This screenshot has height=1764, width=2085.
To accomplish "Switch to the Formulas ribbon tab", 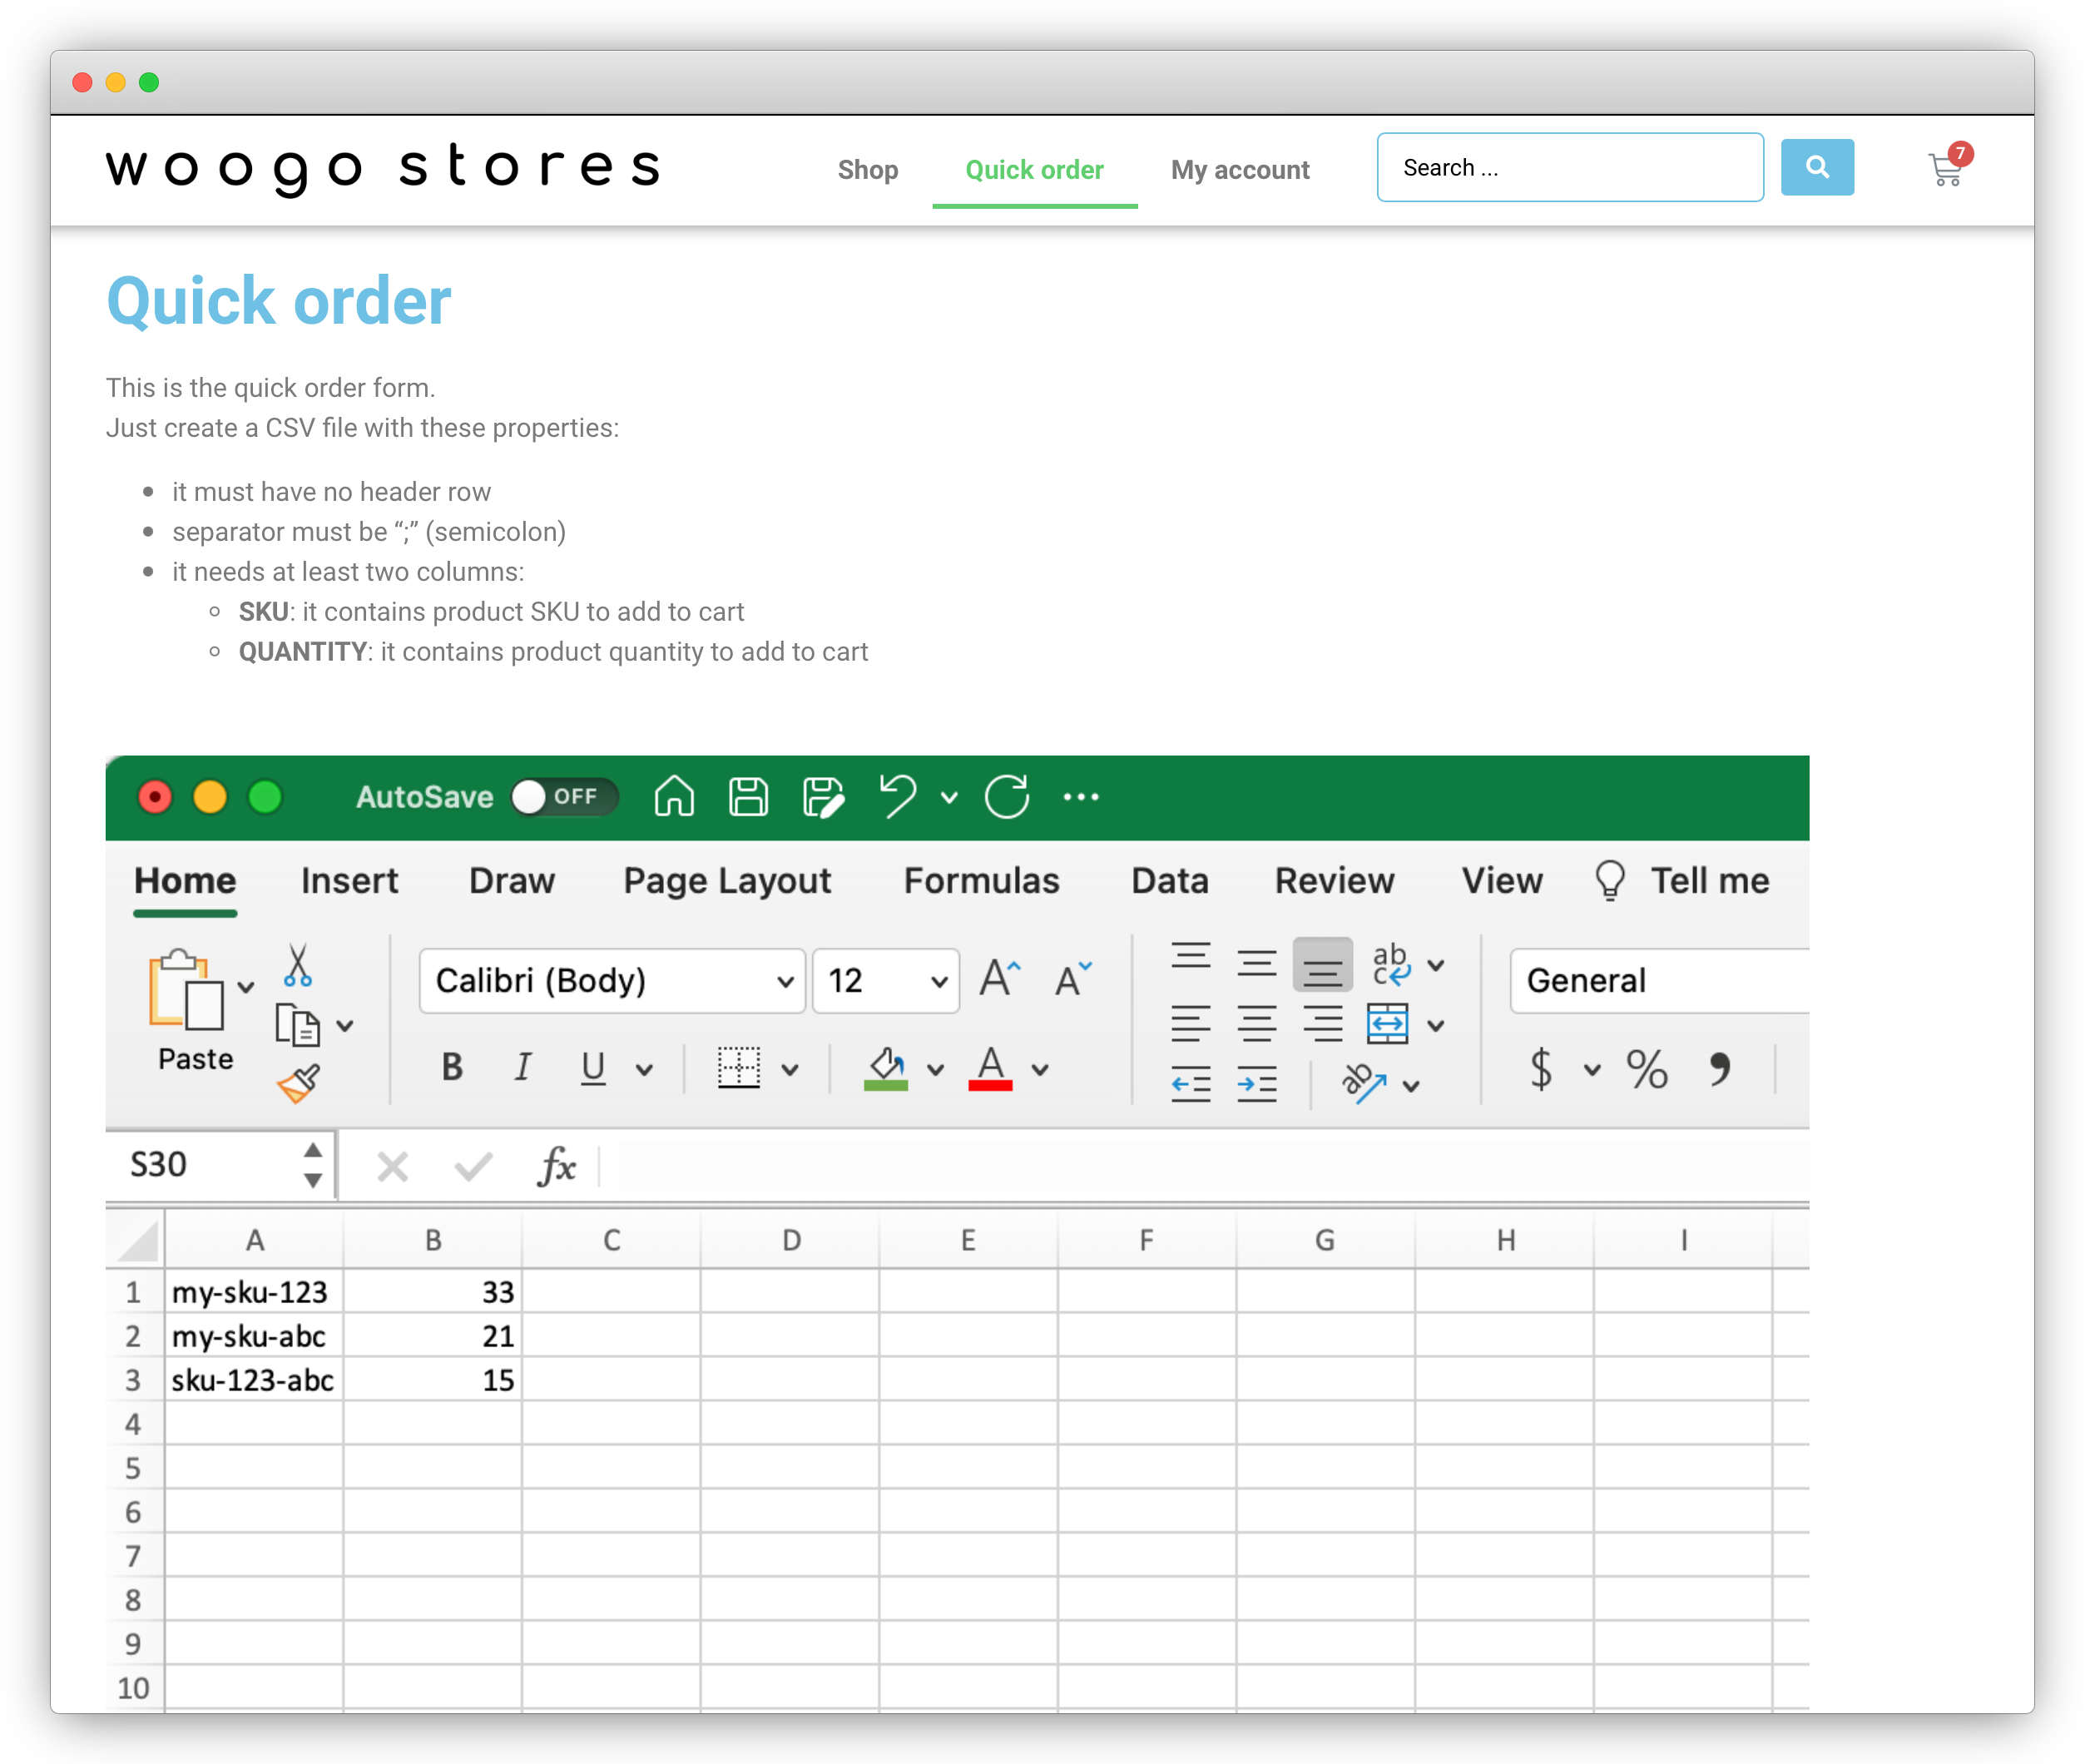I will [981, 880].
